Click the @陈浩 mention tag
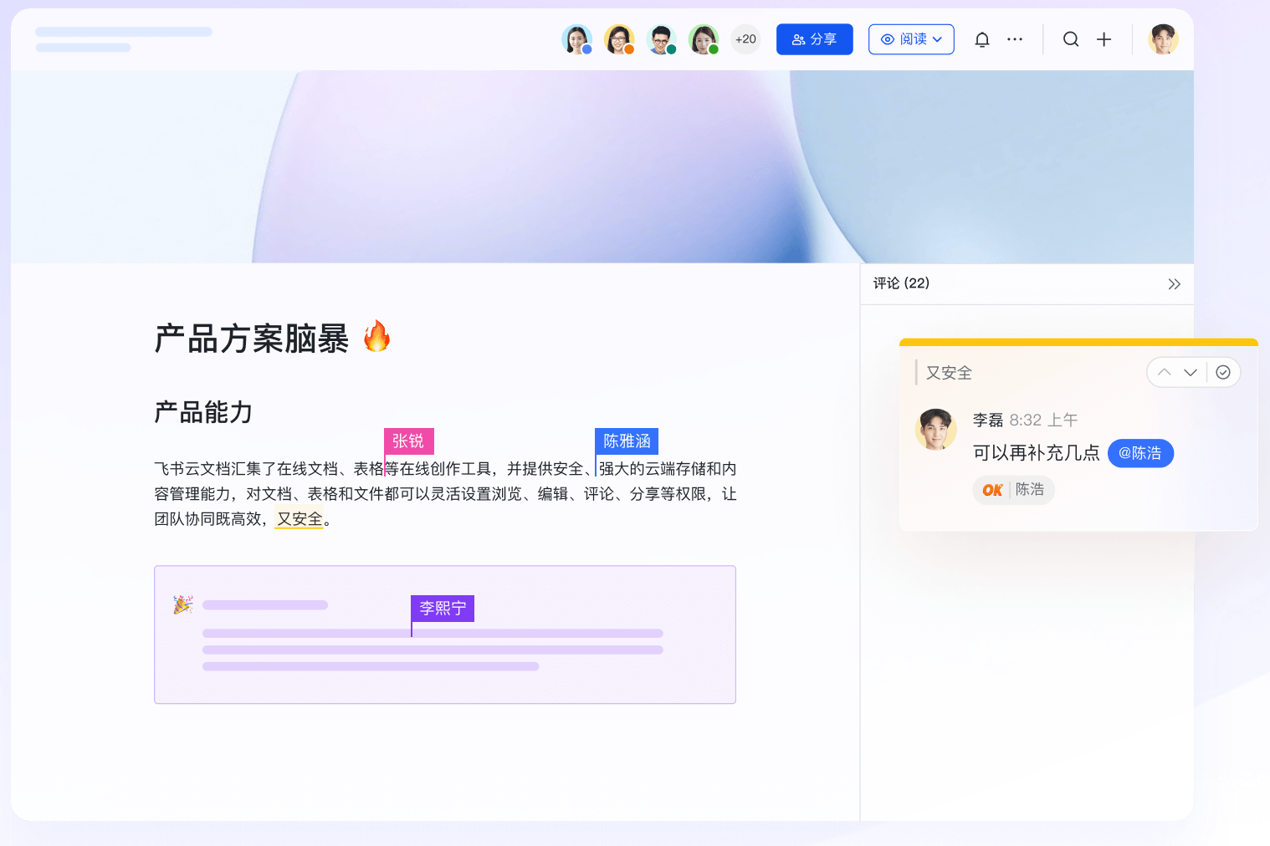 (x=1140, y=453)
